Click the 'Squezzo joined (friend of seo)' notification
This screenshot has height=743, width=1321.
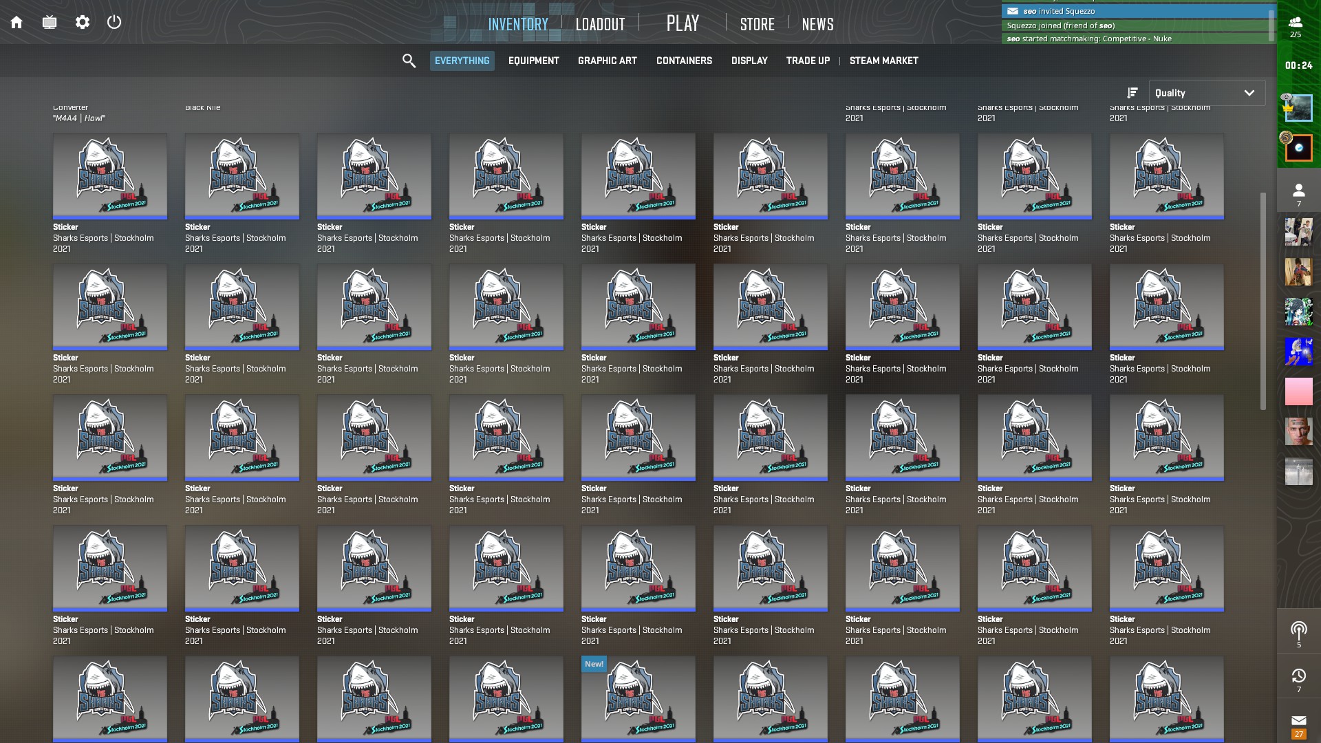pyautogui.click(x=1135, y=25)
